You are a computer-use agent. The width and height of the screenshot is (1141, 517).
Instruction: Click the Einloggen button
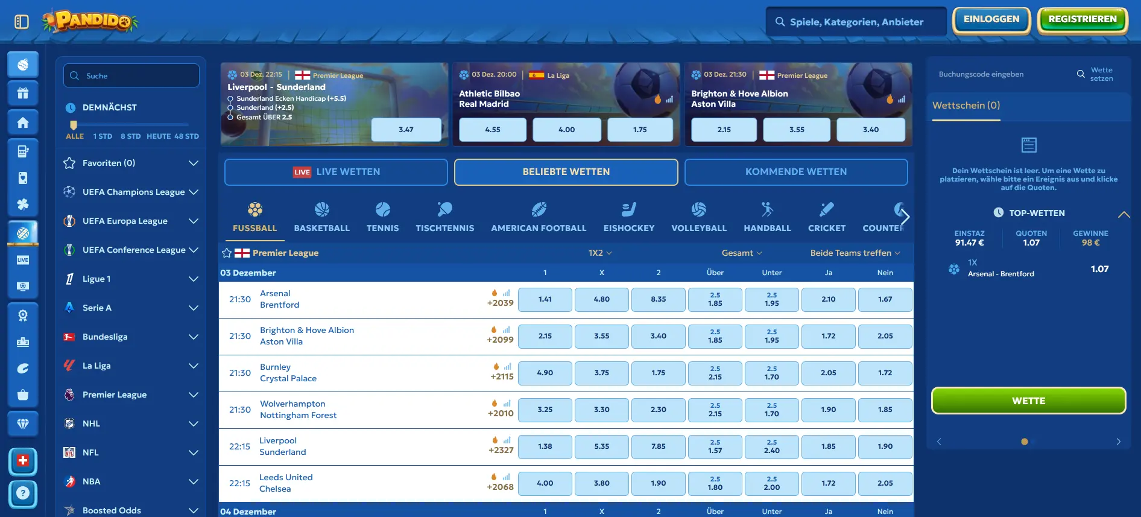(991, 20)
